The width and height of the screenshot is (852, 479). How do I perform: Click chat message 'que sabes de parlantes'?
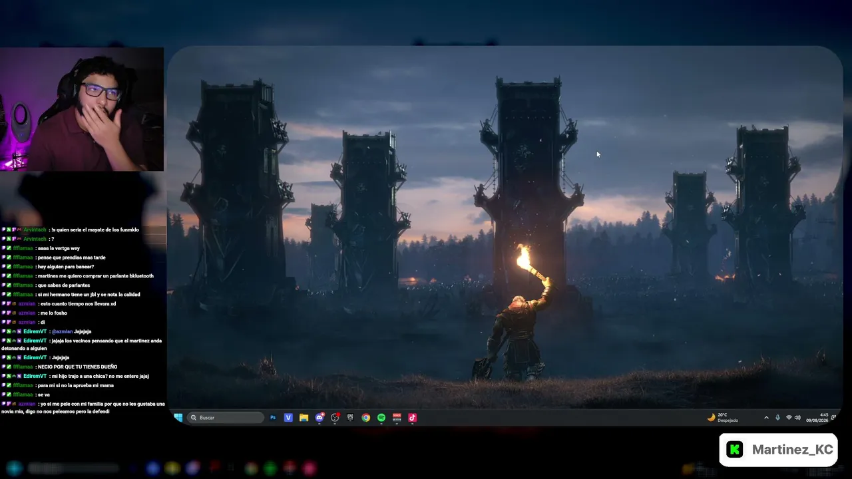[64, 285]
